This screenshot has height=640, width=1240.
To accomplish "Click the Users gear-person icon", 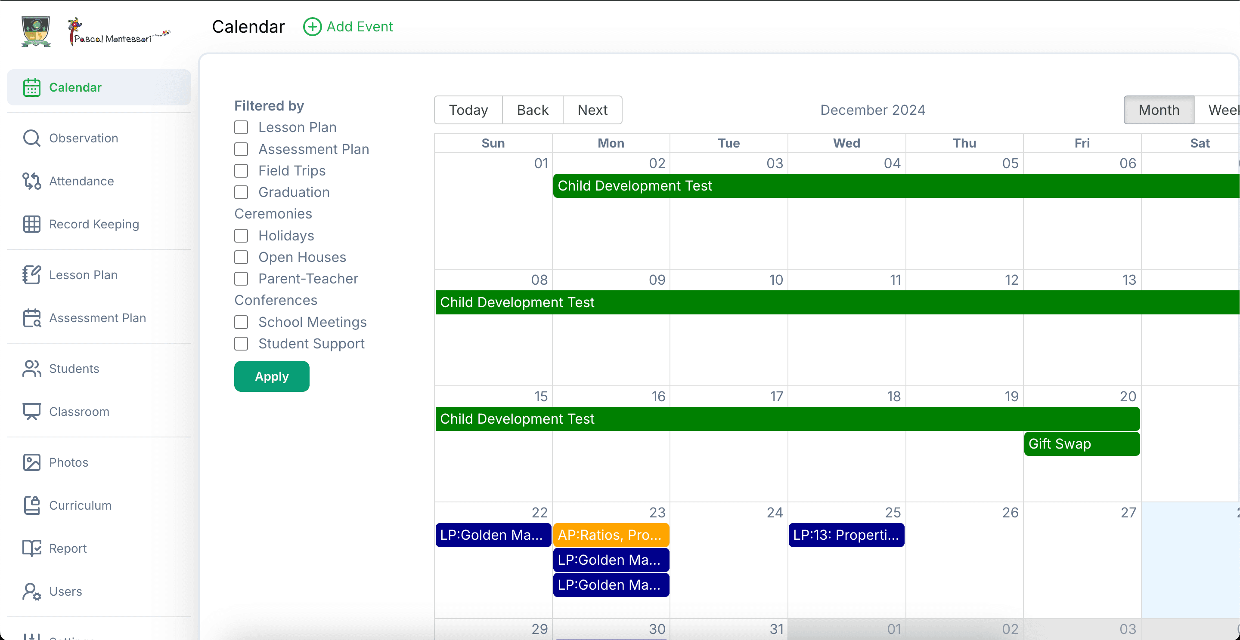I will [32, 591].
